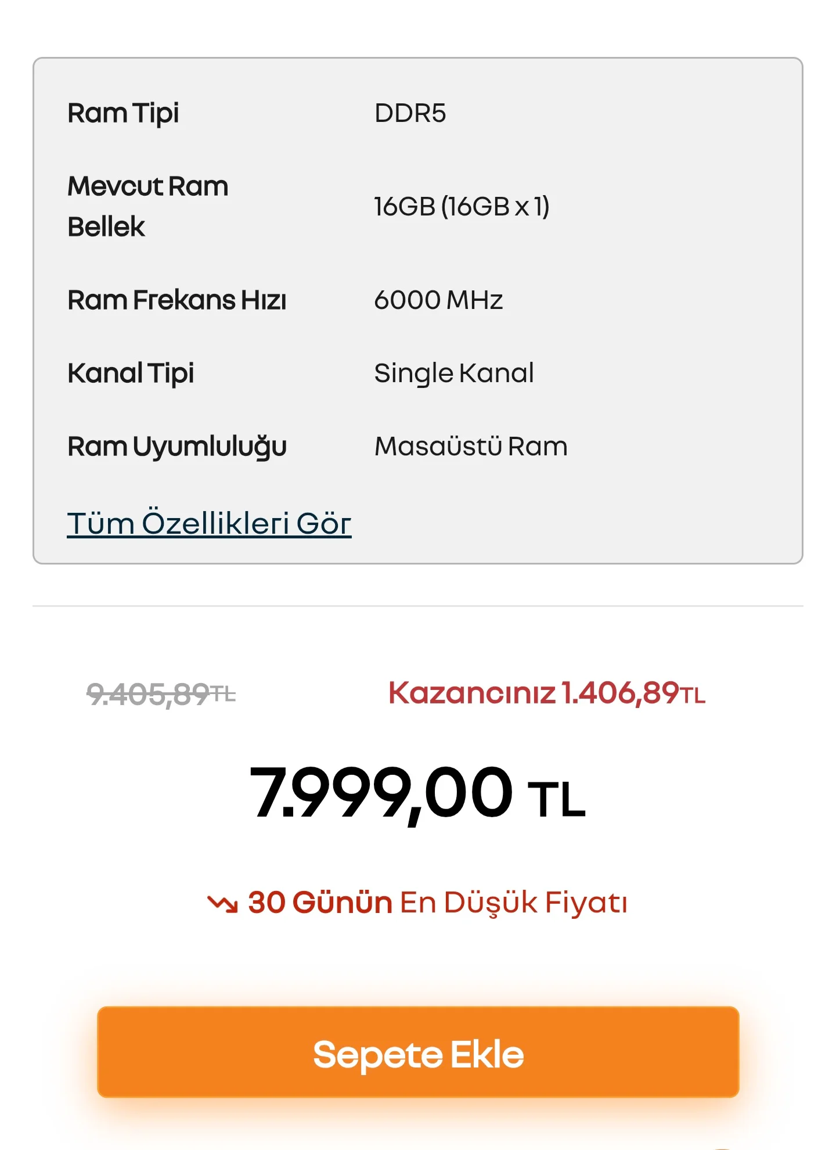Image resolution: width=836 pixels, height=1150 pixels.
Task: Click the divider line below specs box
Action: point(418,606)
